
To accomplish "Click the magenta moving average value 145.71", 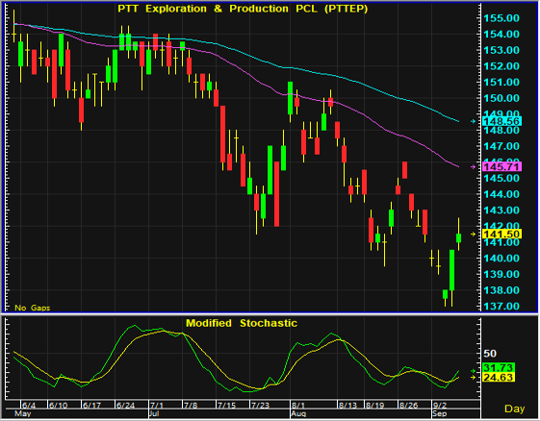I will 502,167.
